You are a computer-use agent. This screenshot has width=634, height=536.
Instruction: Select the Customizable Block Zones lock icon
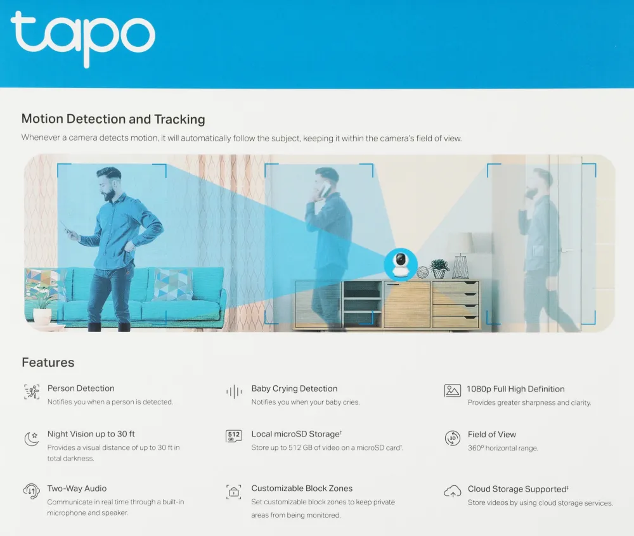[234, 492]
